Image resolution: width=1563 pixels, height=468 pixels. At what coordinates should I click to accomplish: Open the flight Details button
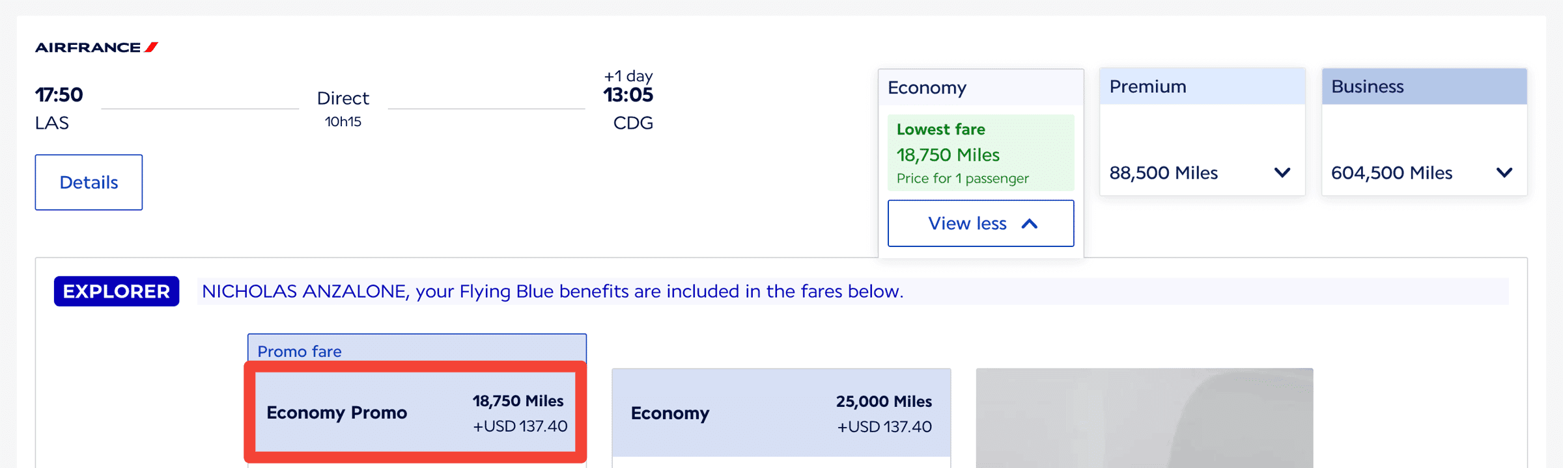[x=89, y=182]
